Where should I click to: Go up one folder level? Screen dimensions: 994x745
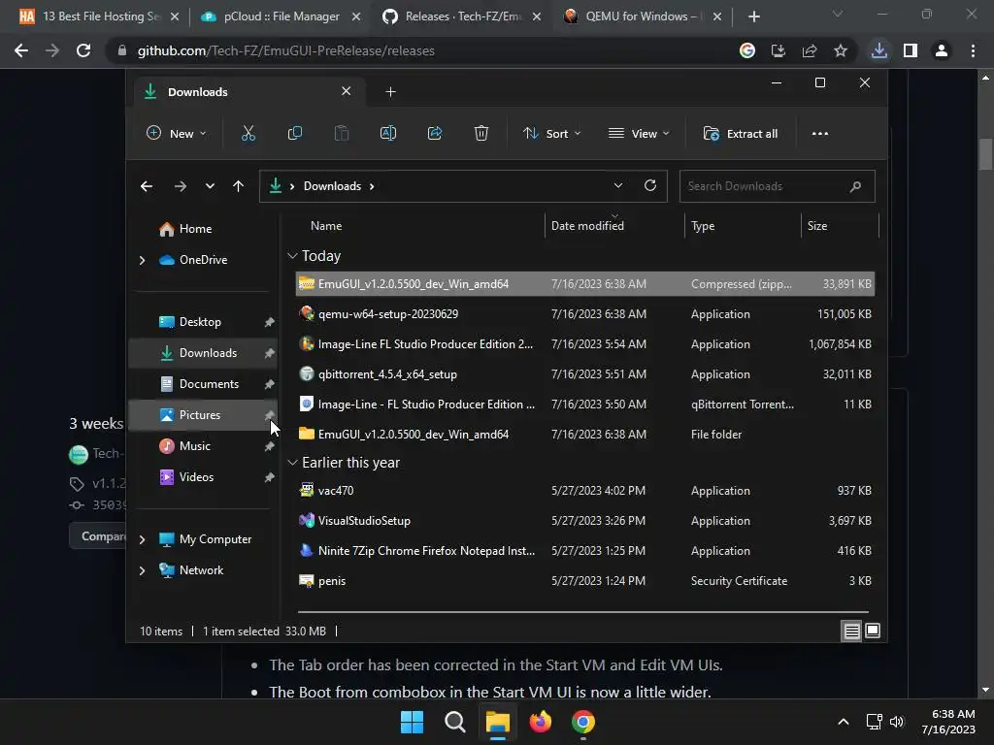239,185
